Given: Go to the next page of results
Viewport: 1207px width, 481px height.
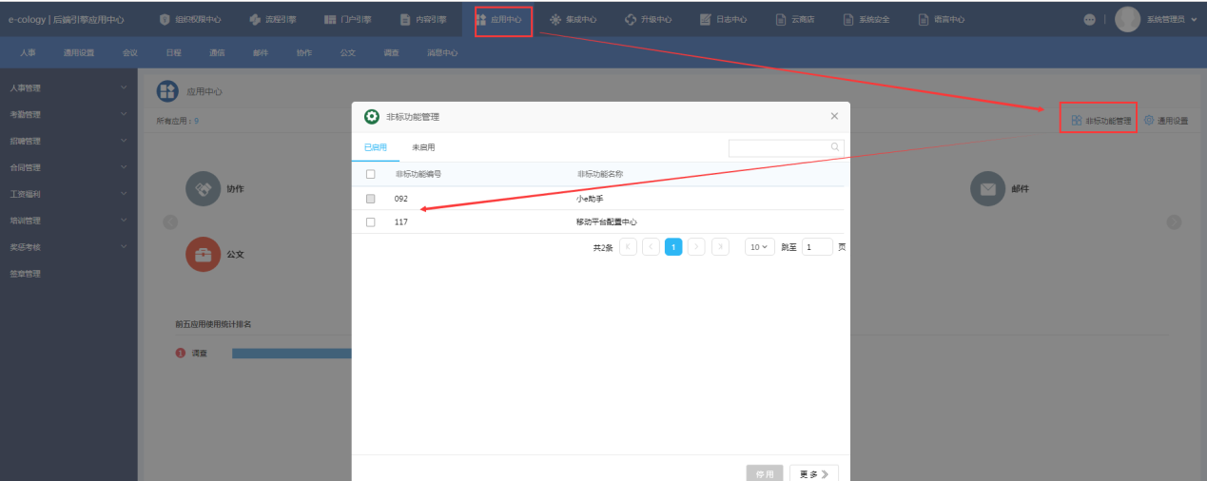Looking at the screenshot, I should click(x=696, y=247).
